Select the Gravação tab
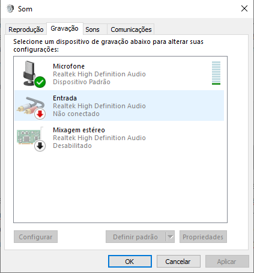254x273 pixels. point(64,28)
